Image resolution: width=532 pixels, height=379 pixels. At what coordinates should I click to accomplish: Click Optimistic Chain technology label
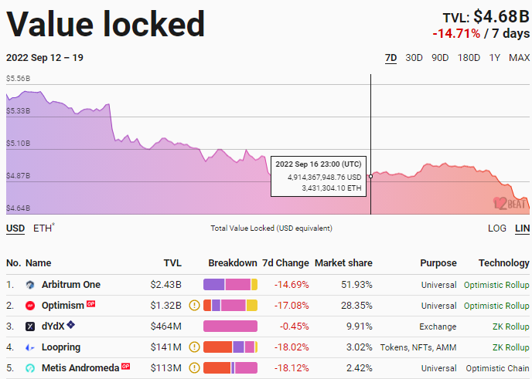[x=497, y=368]
